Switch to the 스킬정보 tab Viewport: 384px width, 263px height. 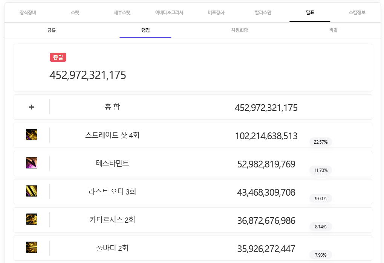357,12
